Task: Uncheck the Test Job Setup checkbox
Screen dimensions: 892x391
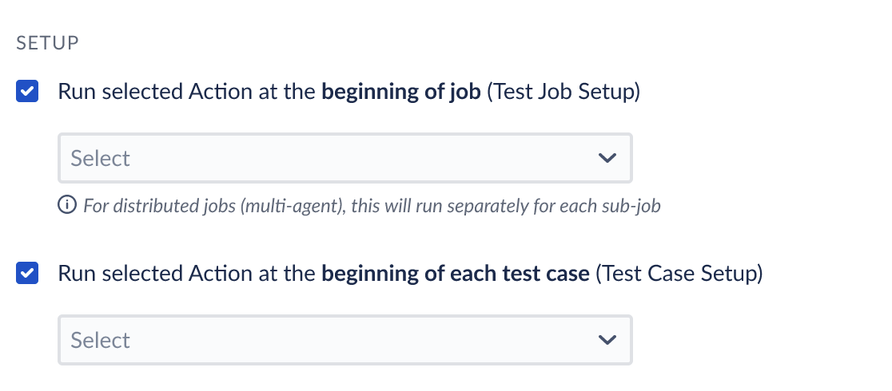Action: pyautogui.click(x=27, y=91)
